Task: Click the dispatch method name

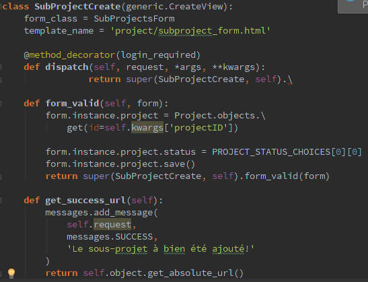Action: tap(67, 67)
